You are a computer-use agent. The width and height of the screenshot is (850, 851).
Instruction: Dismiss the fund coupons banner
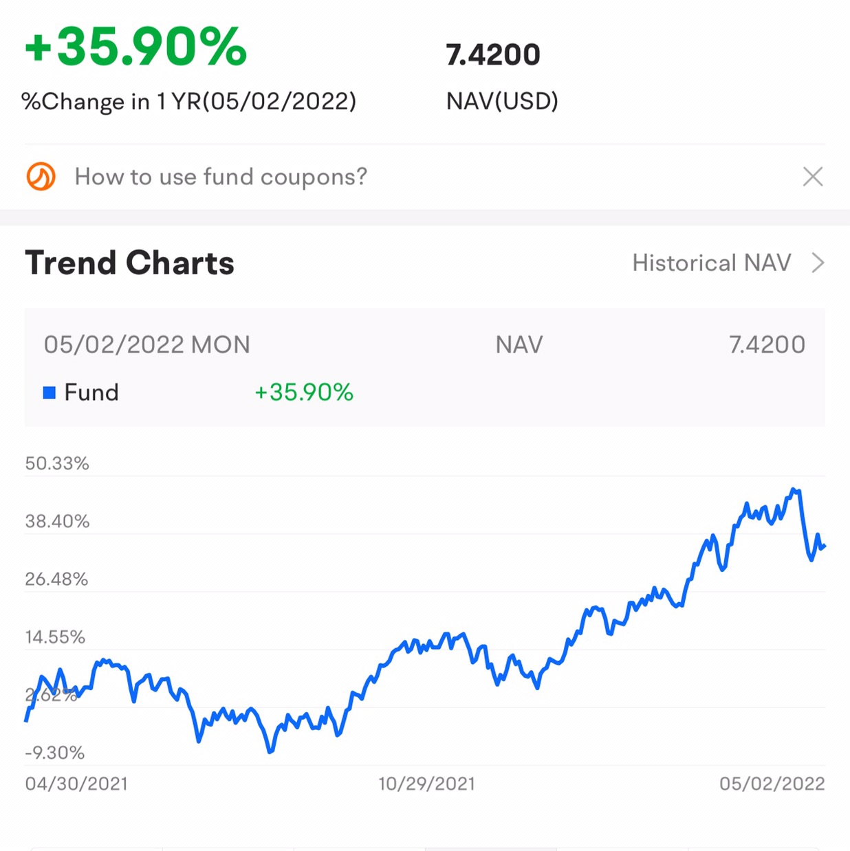click(812, 177)
